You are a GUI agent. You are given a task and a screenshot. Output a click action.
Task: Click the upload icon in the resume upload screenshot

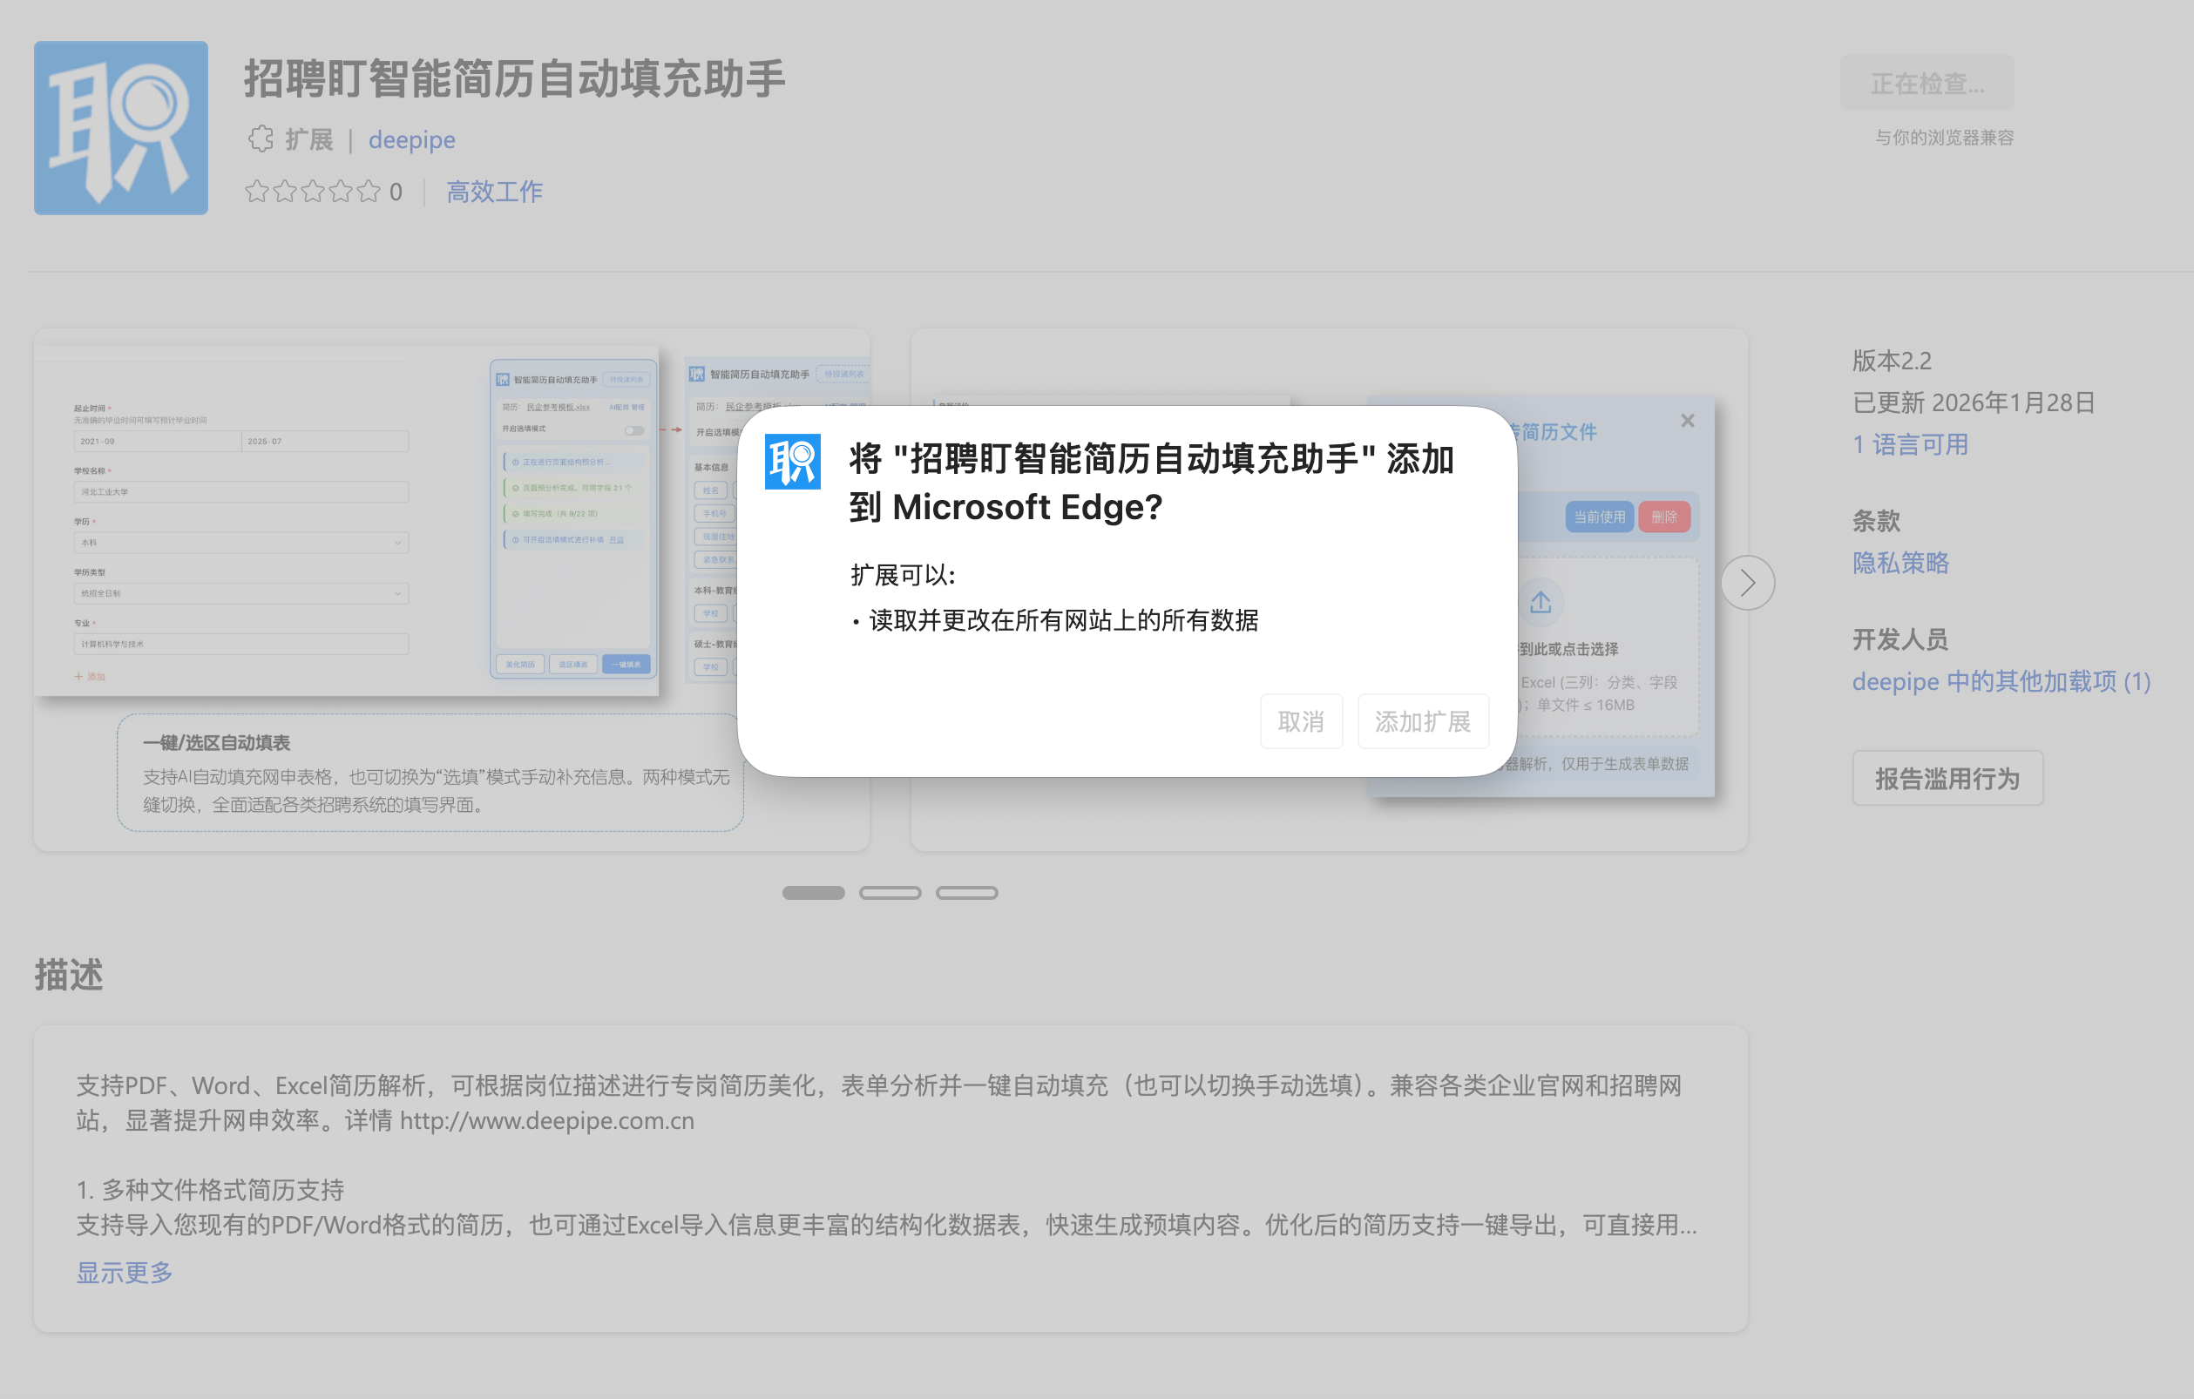tap(1541, 601)
